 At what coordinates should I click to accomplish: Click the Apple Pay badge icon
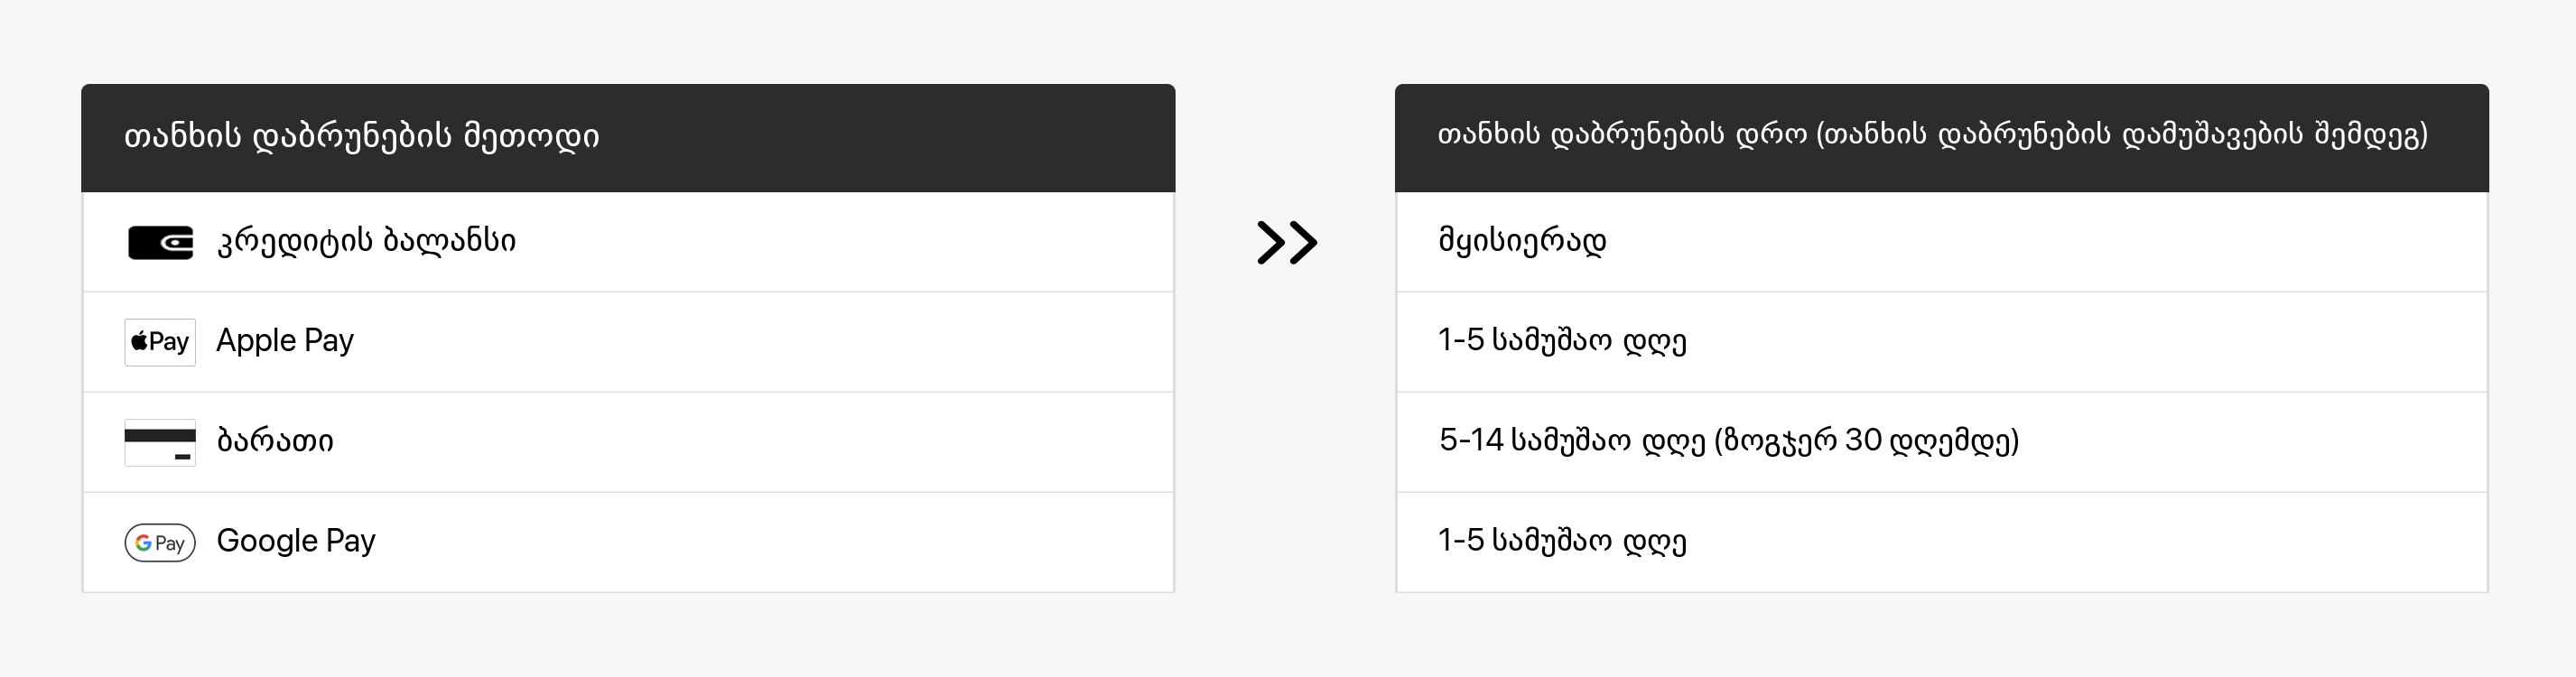(x=160, y=342)
